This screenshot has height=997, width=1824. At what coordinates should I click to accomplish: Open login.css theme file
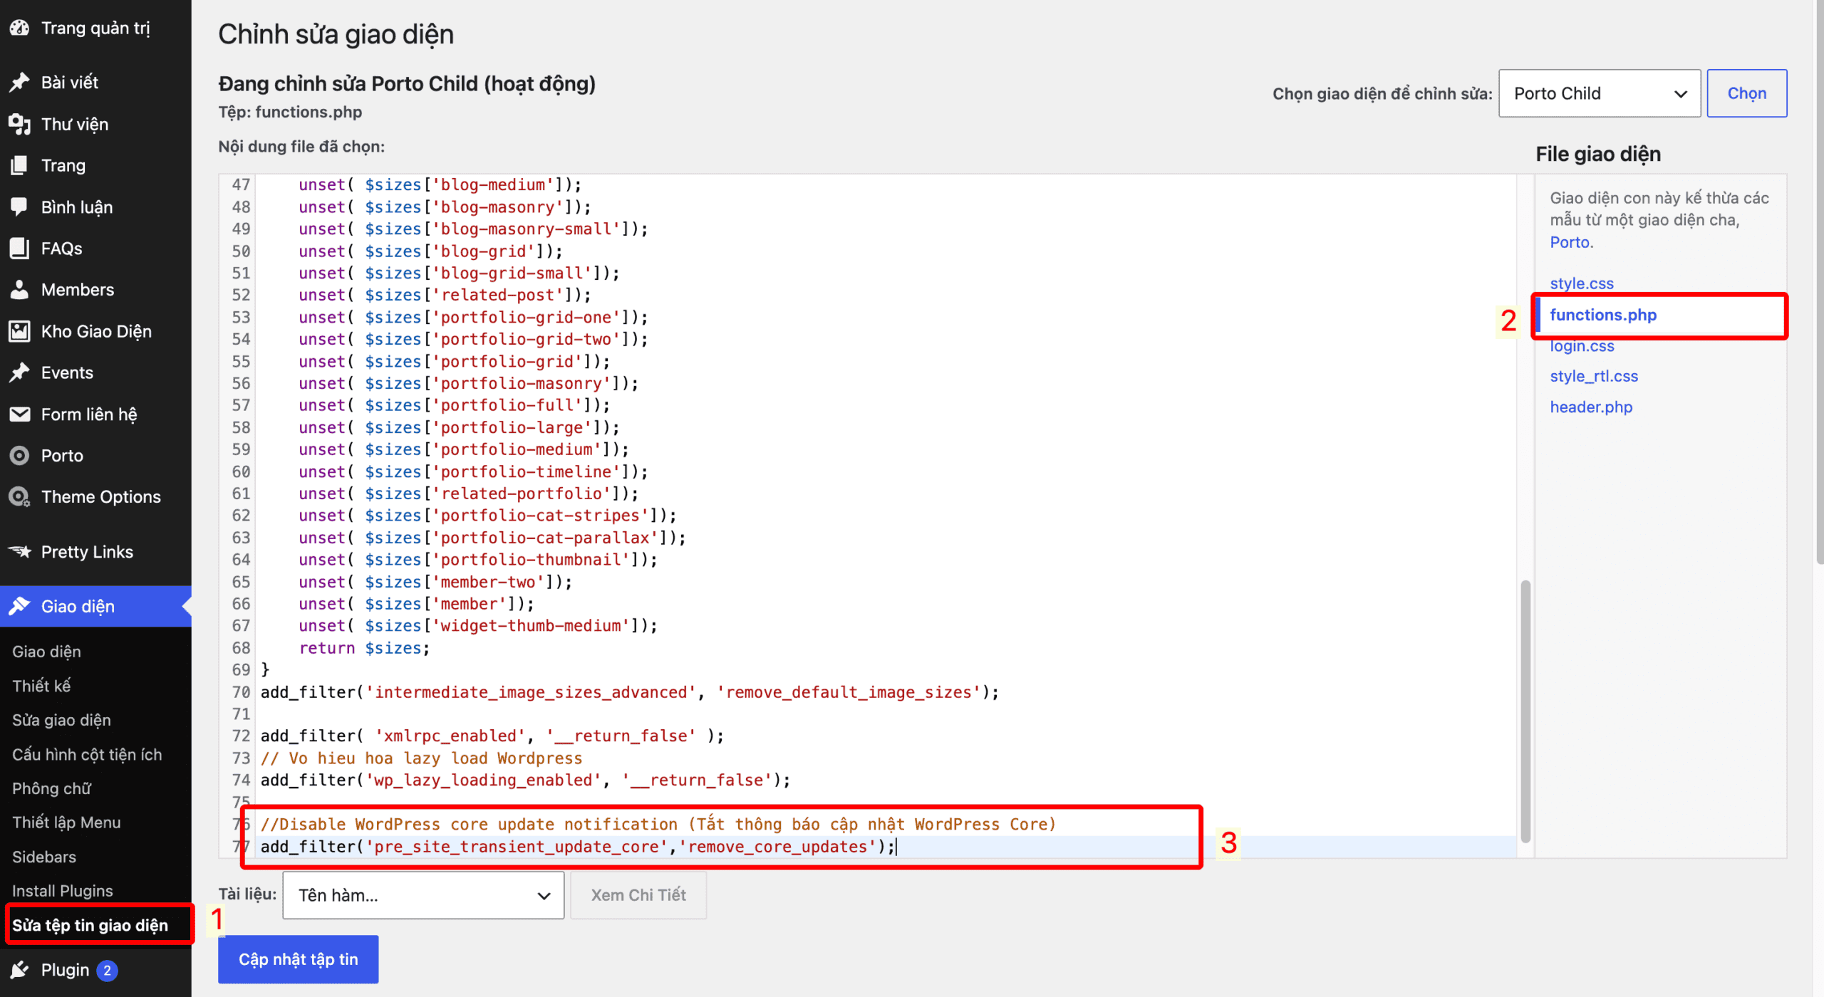click(x=1582, y=346)
